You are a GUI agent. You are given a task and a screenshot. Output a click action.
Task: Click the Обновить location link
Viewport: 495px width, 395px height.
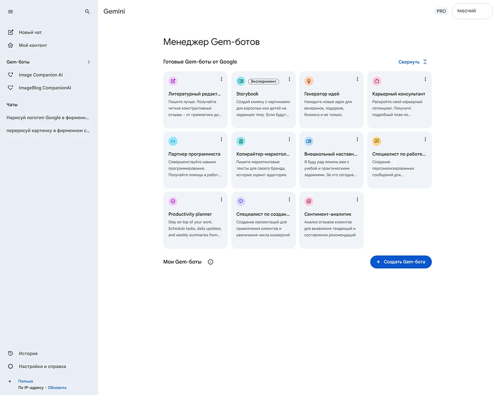57,388
